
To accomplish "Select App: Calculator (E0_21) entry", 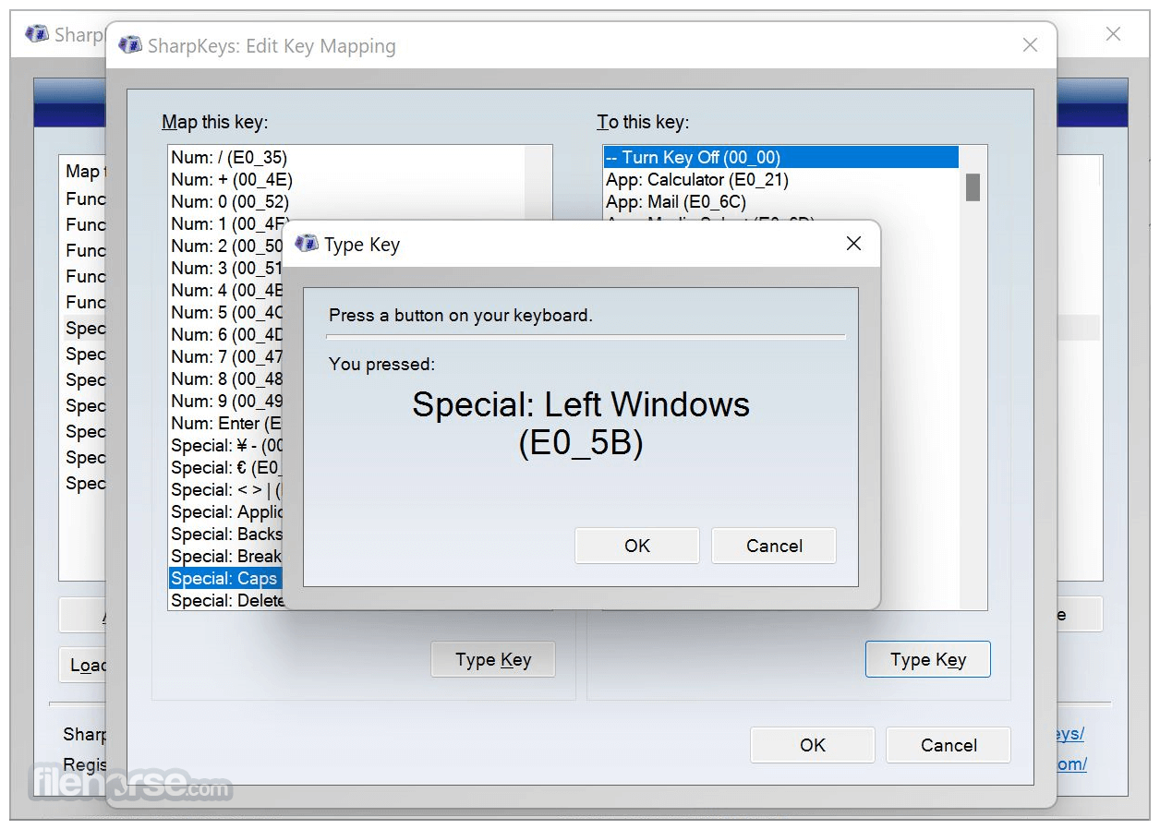I will [x=780, y=180].
